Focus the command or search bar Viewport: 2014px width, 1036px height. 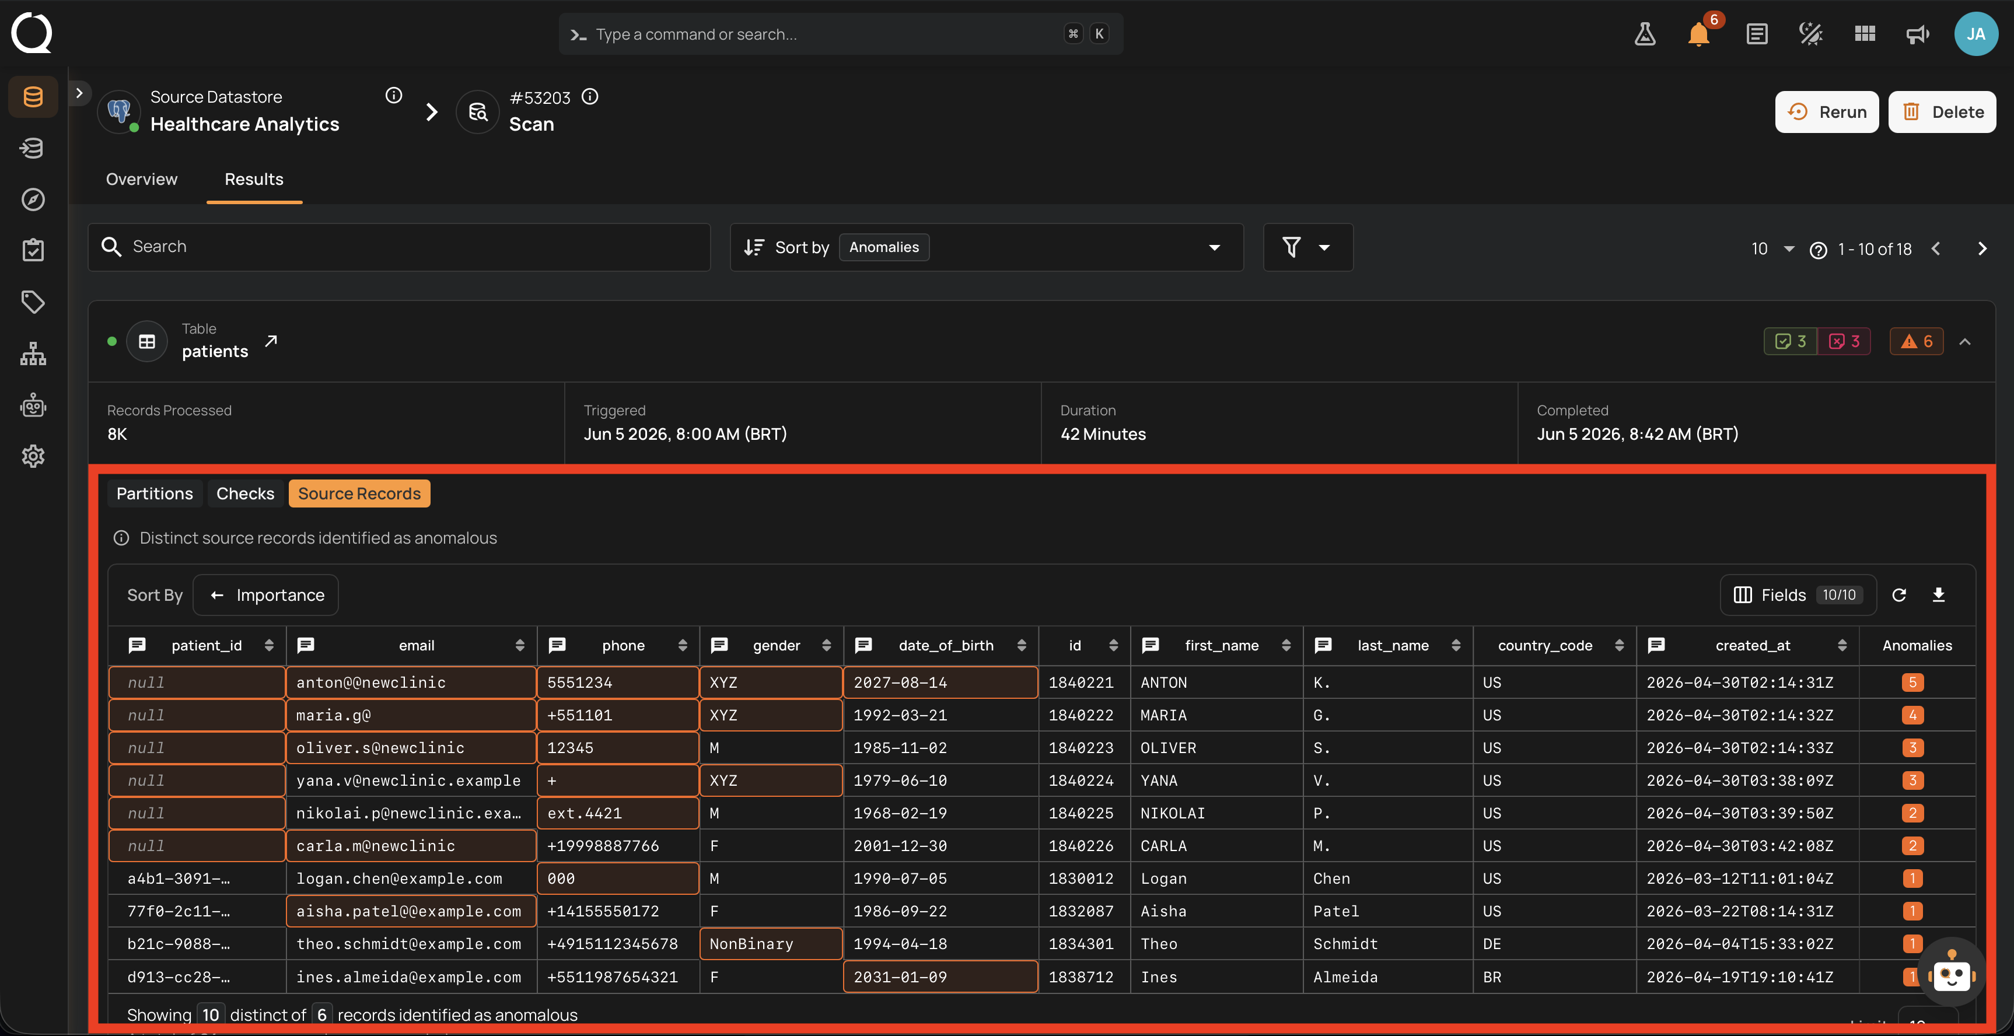click(x=841, y=34)
